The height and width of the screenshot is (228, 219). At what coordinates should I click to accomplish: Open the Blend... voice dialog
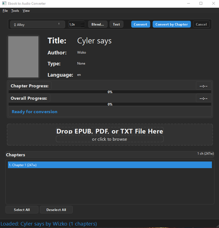click(98, 24)
